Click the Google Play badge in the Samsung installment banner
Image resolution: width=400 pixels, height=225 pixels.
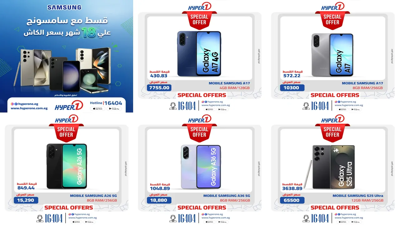click(x=114, y=109)
